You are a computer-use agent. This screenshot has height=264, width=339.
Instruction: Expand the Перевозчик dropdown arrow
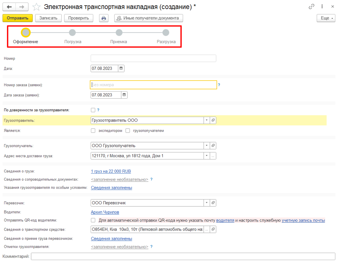(x=207, y=203)
